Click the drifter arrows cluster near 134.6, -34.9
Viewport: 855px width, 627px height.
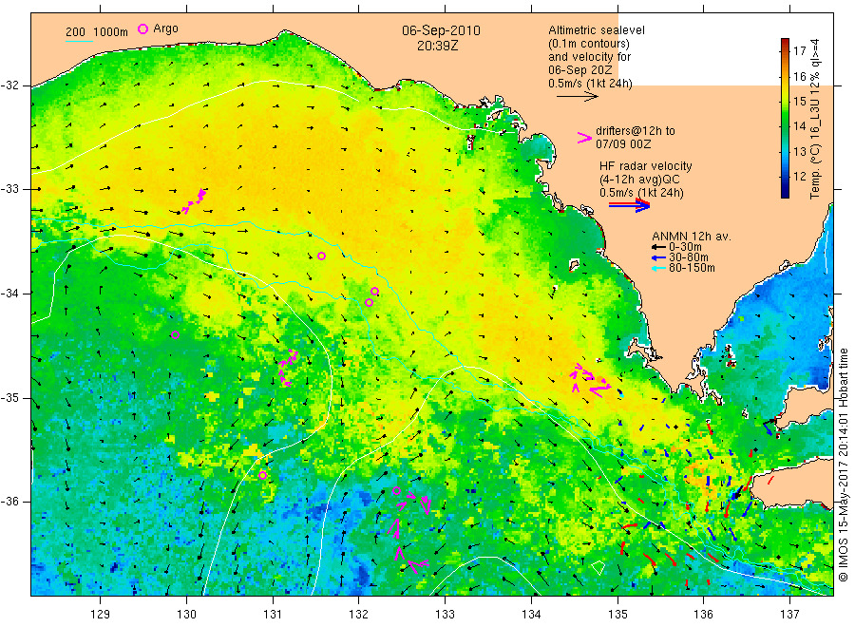(590, 380)
